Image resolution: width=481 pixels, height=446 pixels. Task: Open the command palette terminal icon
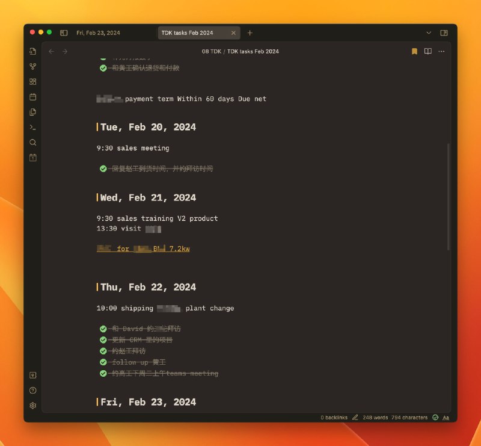click(x=33, y=127)
